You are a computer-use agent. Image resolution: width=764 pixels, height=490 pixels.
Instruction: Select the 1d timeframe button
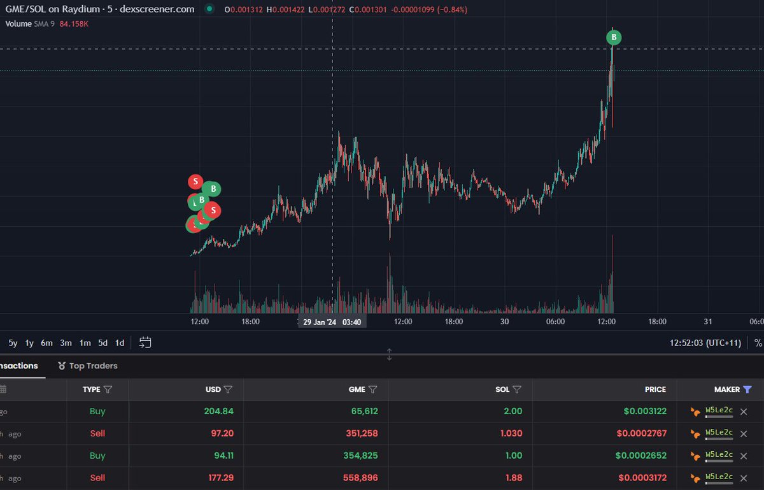(x=119, y=343)
